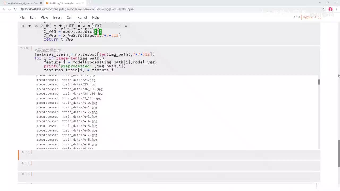Bookmark this page with the star icon

click(x=324, y=9)
